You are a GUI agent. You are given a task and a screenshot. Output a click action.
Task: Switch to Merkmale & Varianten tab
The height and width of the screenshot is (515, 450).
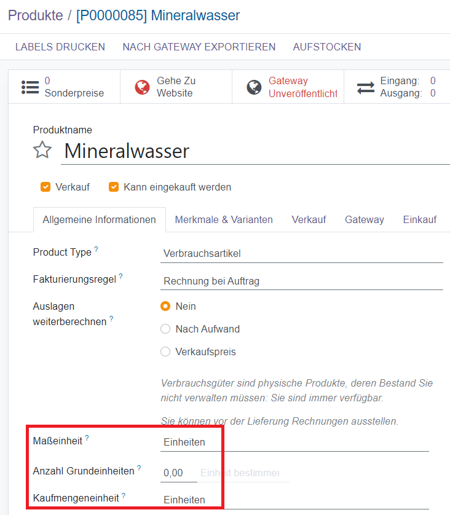pyautogui.click(x=224, y=219)
